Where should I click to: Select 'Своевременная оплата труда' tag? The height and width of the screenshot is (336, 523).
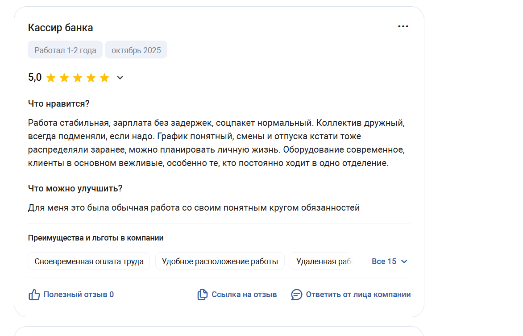click(89, 261)
